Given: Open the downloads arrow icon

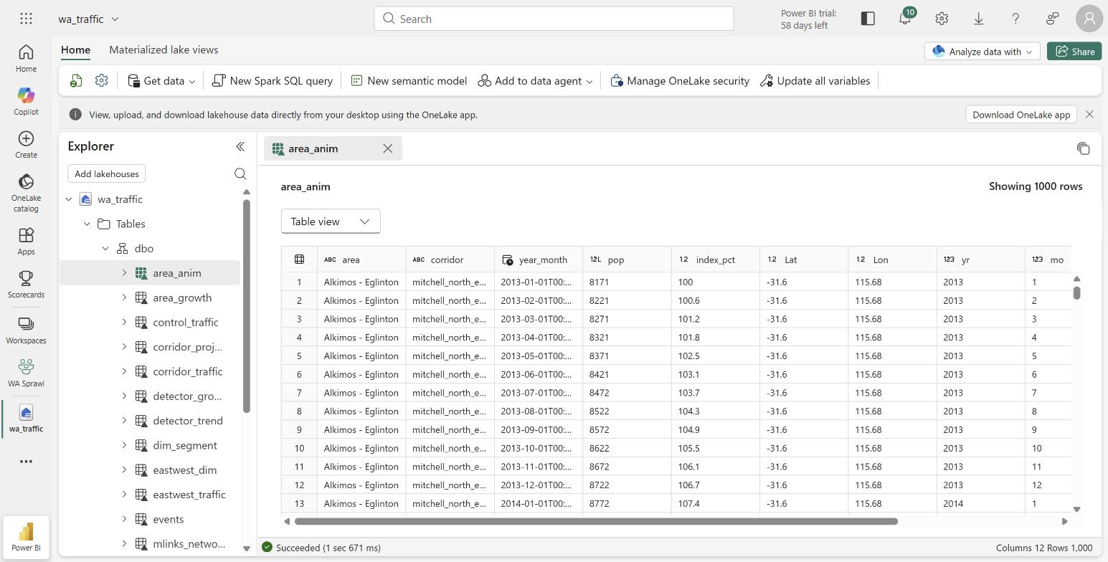Looking at the screenshot, I should (x=978, y=19).
